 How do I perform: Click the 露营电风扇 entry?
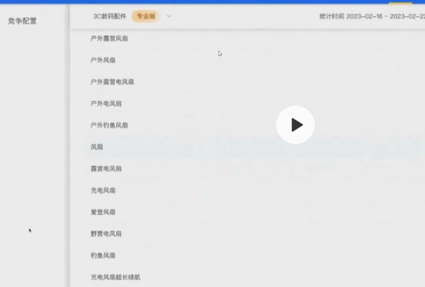tap(106, 168)
